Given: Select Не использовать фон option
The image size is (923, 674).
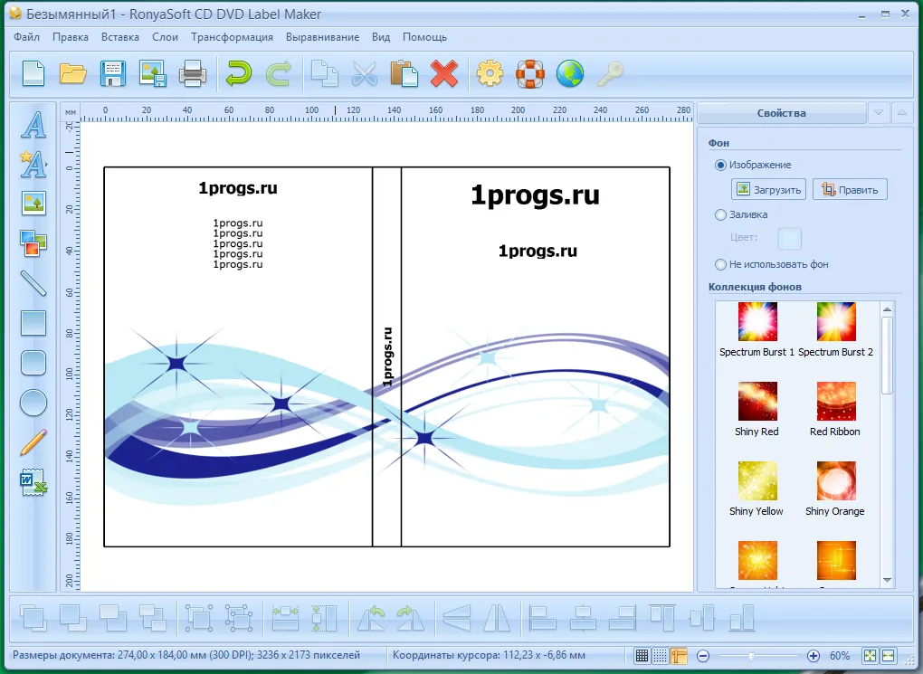Looking at the screenshot, I should click(772, 265).
